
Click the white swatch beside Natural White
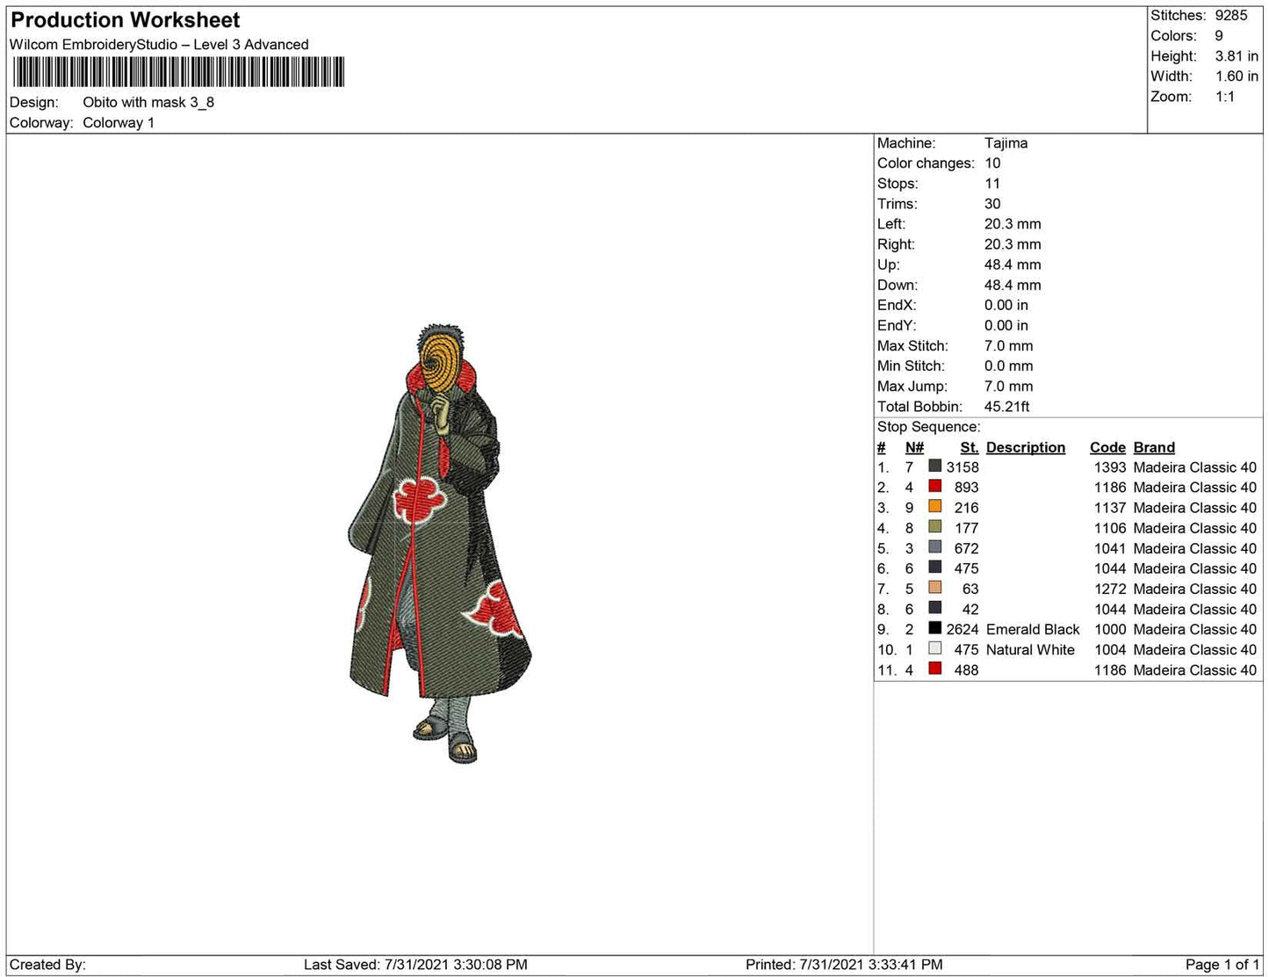tap(934, 648)
